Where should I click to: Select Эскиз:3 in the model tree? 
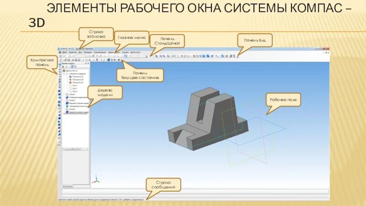click(x=70, y=109)
